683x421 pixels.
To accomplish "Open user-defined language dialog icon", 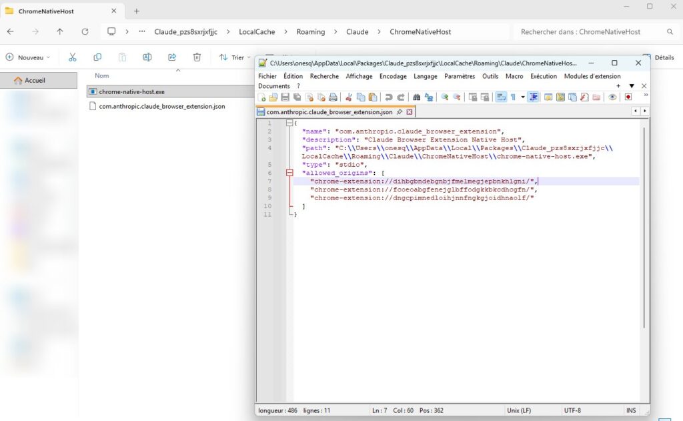I will click(x=548, y=97).
